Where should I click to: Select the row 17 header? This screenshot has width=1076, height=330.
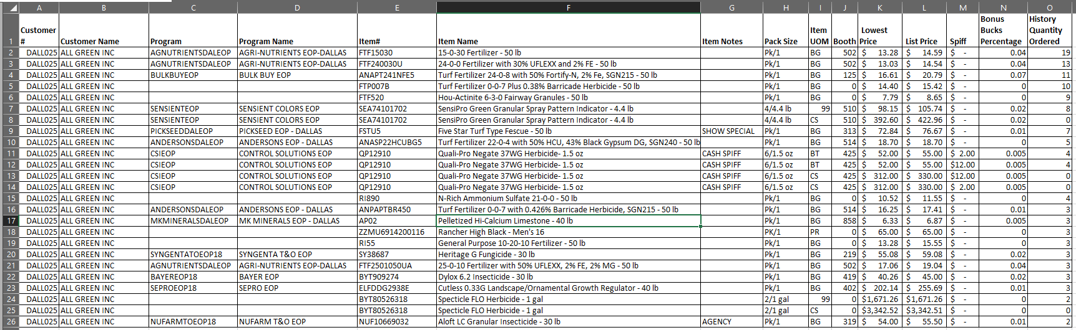[10, 220]
